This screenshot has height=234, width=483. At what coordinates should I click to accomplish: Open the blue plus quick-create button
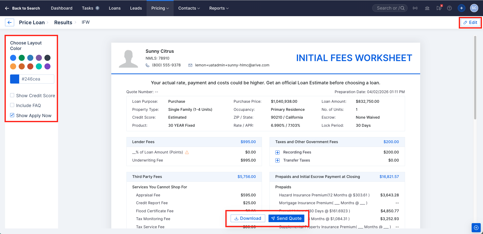pyautogui.click(x=461, y=8)
